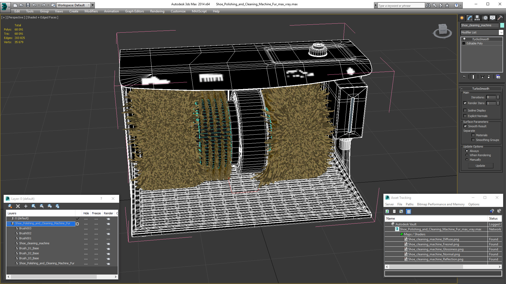Collapse the Shoe_Polishing_and_Cleaning_Machine_Fur layer

click(8, 224)
